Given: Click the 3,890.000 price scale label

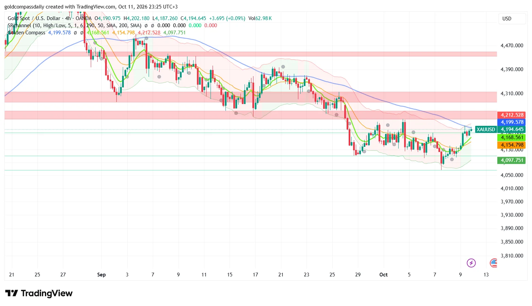Looking at the screenshot, I should [x=512, y=228].
